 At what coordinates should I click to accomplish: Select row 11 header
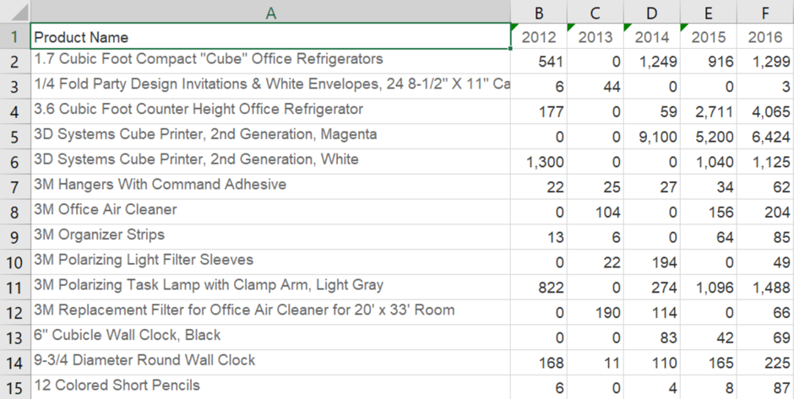(x=14, y=287)
